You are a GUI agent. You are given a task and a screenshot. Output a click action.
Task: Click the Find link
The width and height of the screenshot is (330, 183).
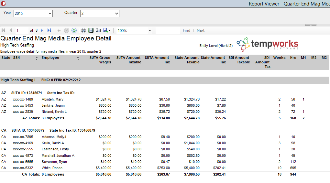186,30
